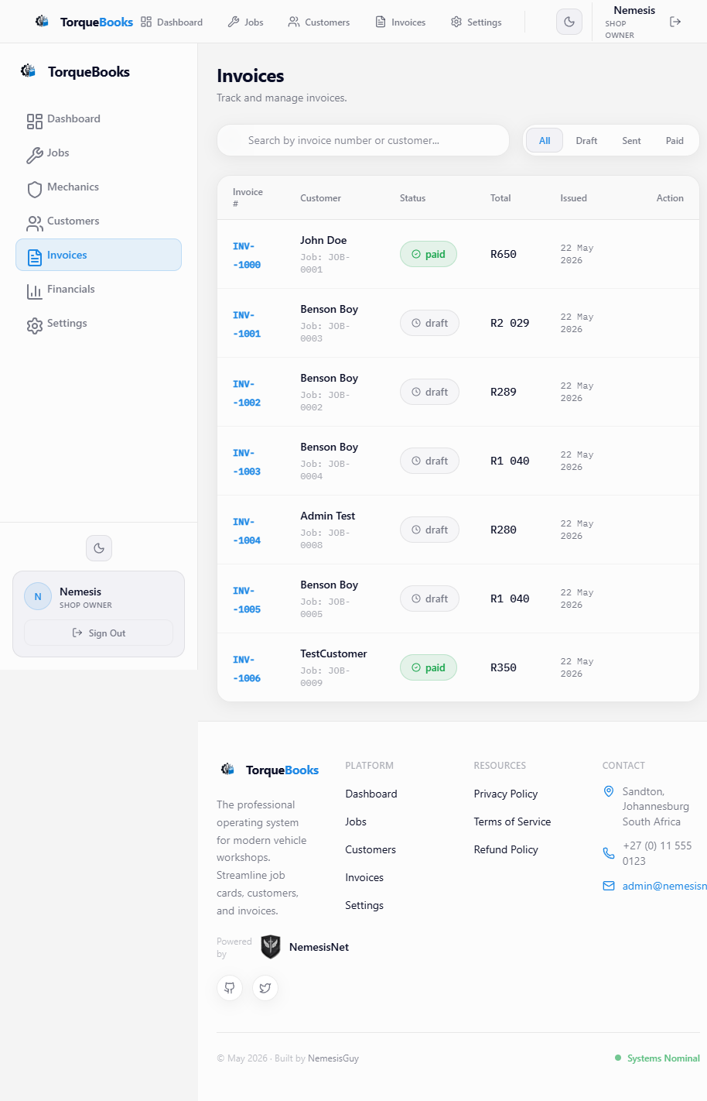
Task: Open the footer Jobs link
Action: pyautogui.click(x=356, y=821)
